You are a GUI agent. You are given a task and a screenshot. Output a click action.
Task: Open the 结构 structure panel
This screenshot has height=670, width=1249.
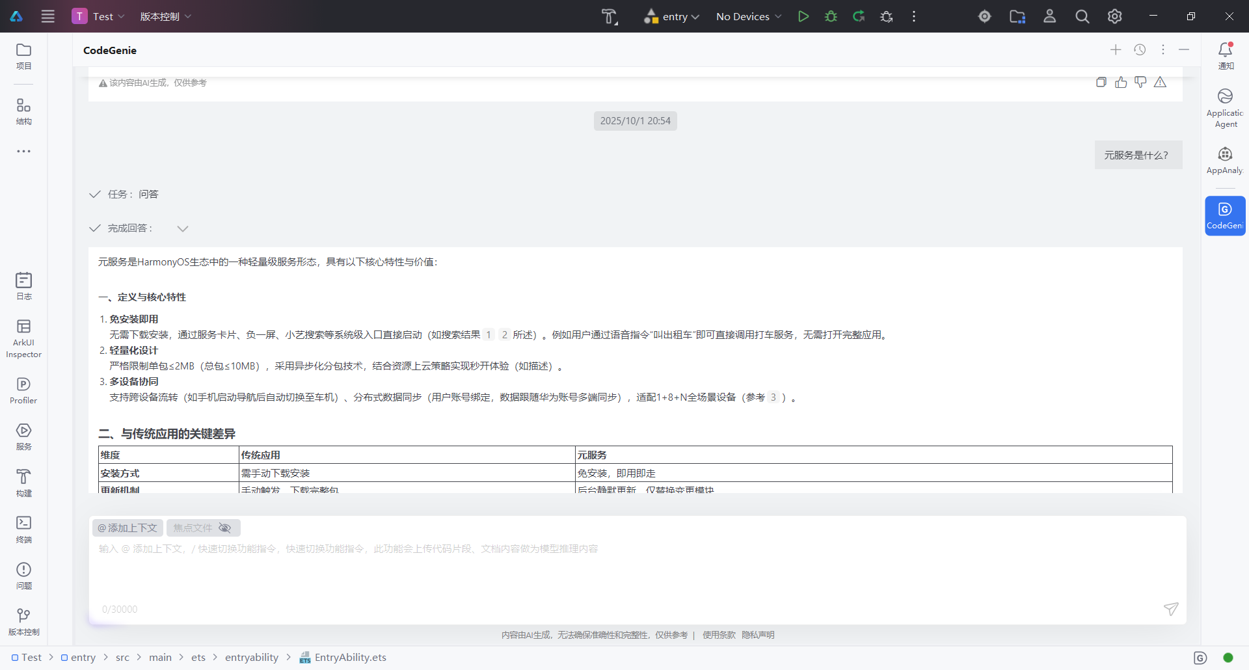coord(24,112)
